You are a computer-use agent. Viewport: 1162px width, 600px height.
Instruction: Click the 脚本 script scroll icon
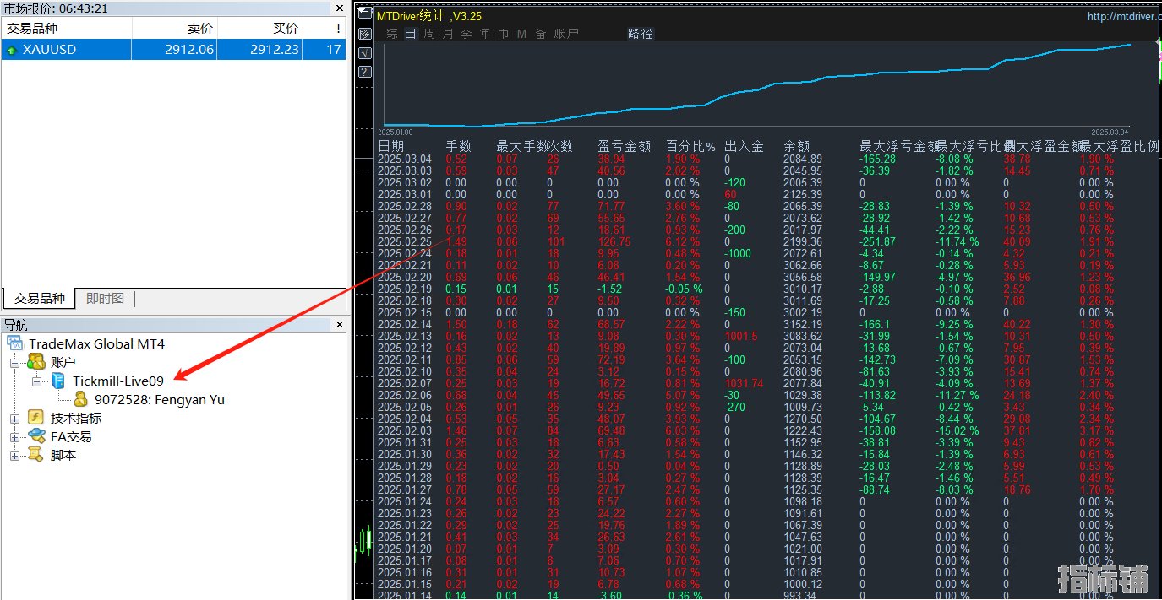pos(35,455)
